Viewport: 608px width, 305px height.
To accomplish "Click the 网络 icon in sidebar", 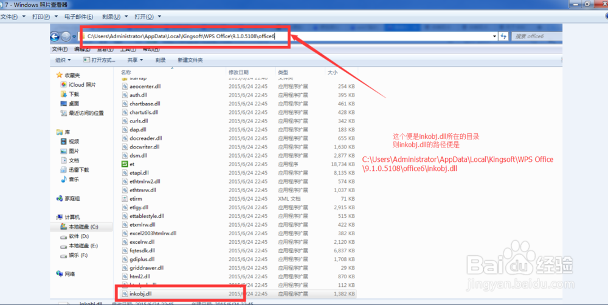I will coord(60,274).
